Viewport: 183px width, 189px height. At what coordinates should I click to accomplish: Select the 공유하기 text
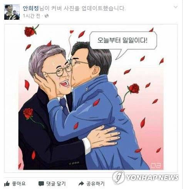tap(96, 184)
